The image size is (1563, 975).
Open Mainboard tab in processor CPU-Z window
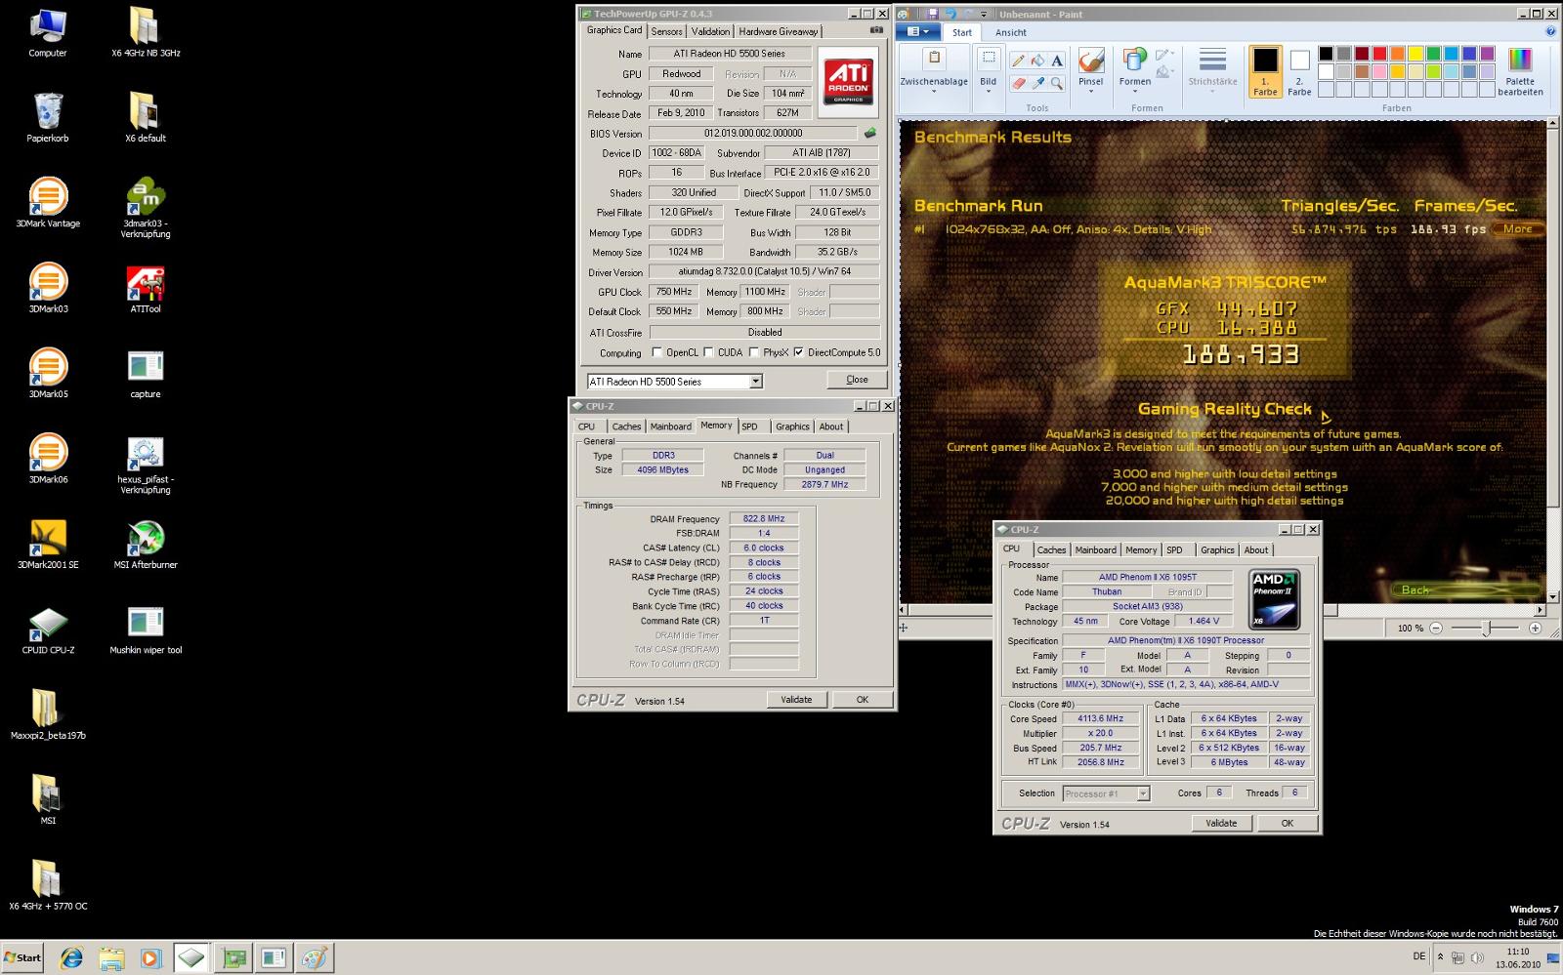point(1095,550)
